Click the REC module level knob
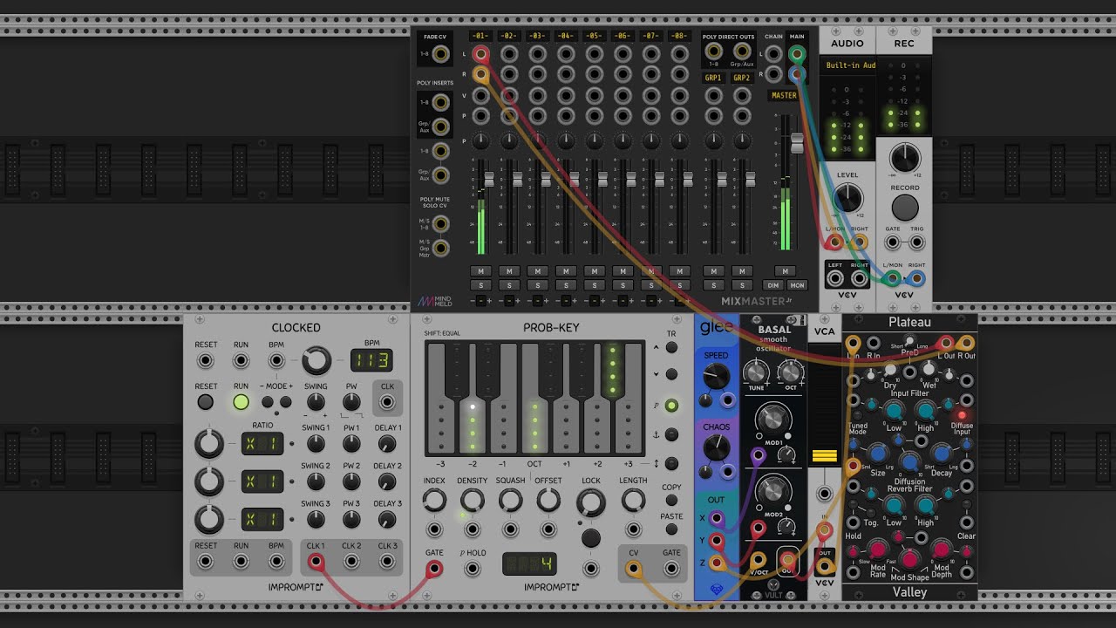The height and width of the screenshot is (628, 1116). pos(905,158)
